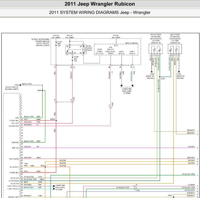Click the 'VIO/BRN' label at right-edge terminal 8
Screen dimensions: 200x198
click(x=191, y=185)
